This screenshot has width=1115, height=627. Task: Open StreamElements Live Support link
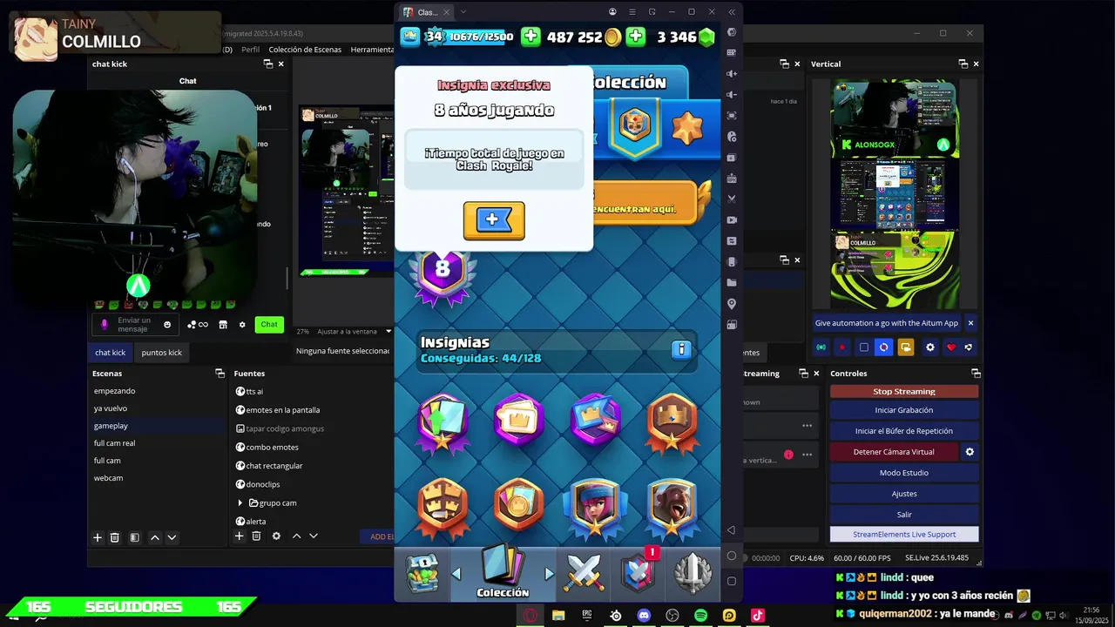click(904, 534)
